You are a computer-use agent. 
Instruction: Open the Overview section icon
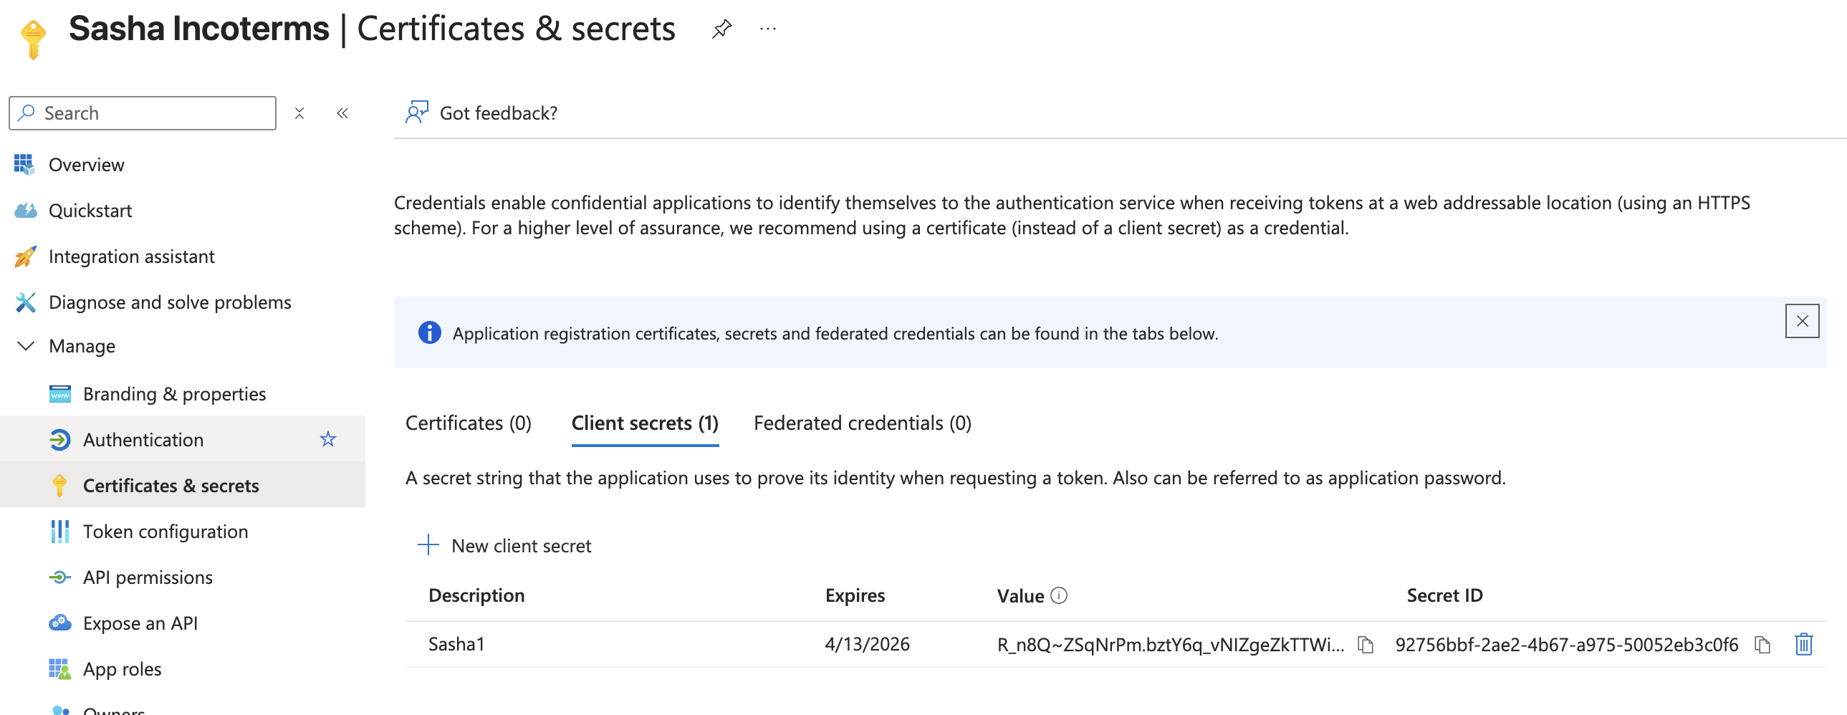(x=24, y=164)
